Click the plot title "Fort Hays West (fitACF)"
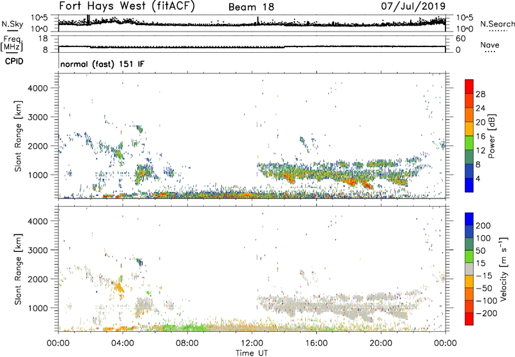The image size is (515, 357). pyautogui.click(x=126, y=6)
